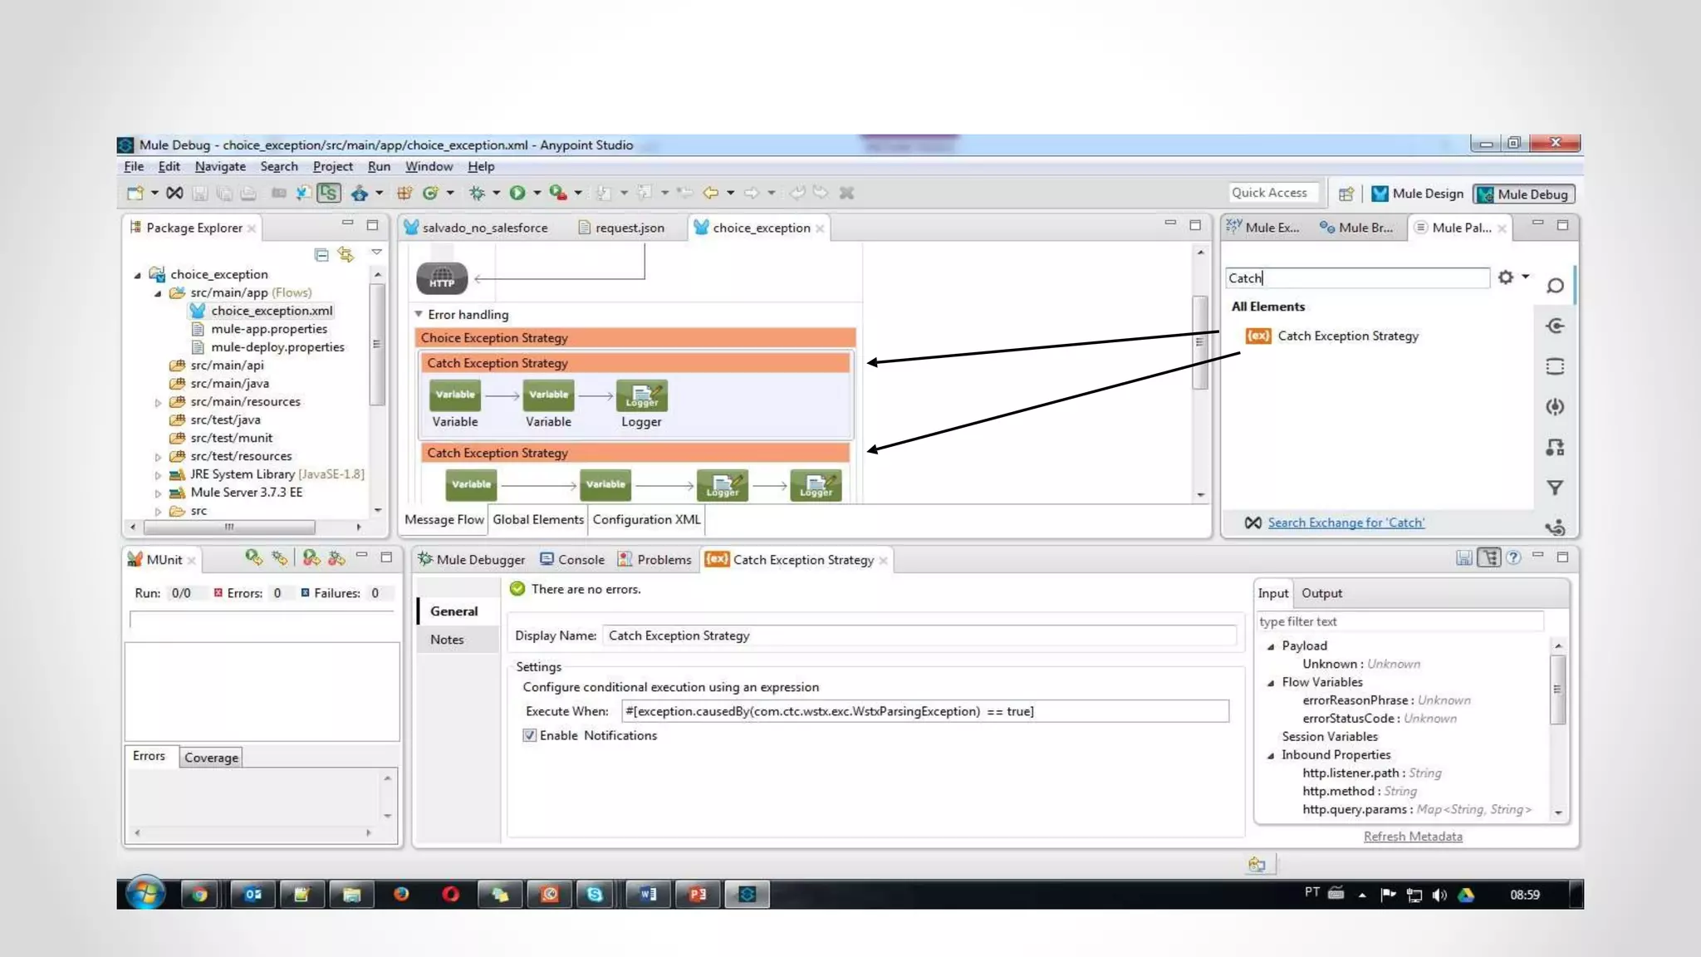
Task: Click the green Run button in toolbar
Action: point(517,193)
